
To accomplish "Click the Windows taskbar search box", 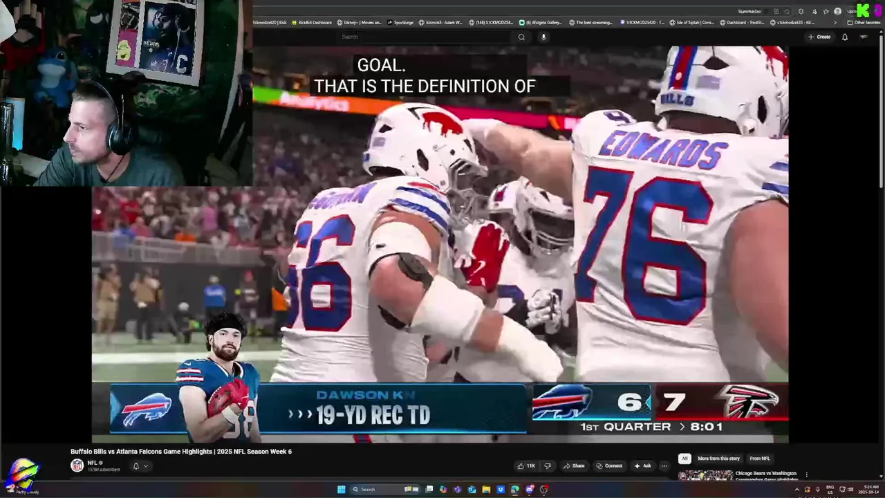I will [386, 489].
